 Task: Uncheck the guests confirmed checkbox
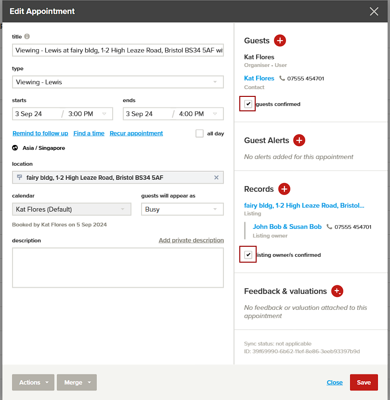click(x=247, y=104)
